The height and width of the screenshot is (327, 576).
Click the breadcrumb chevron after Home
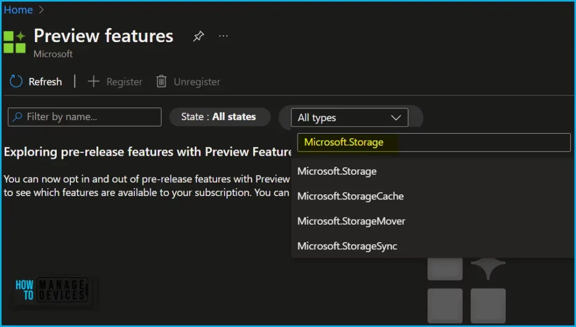41,10
